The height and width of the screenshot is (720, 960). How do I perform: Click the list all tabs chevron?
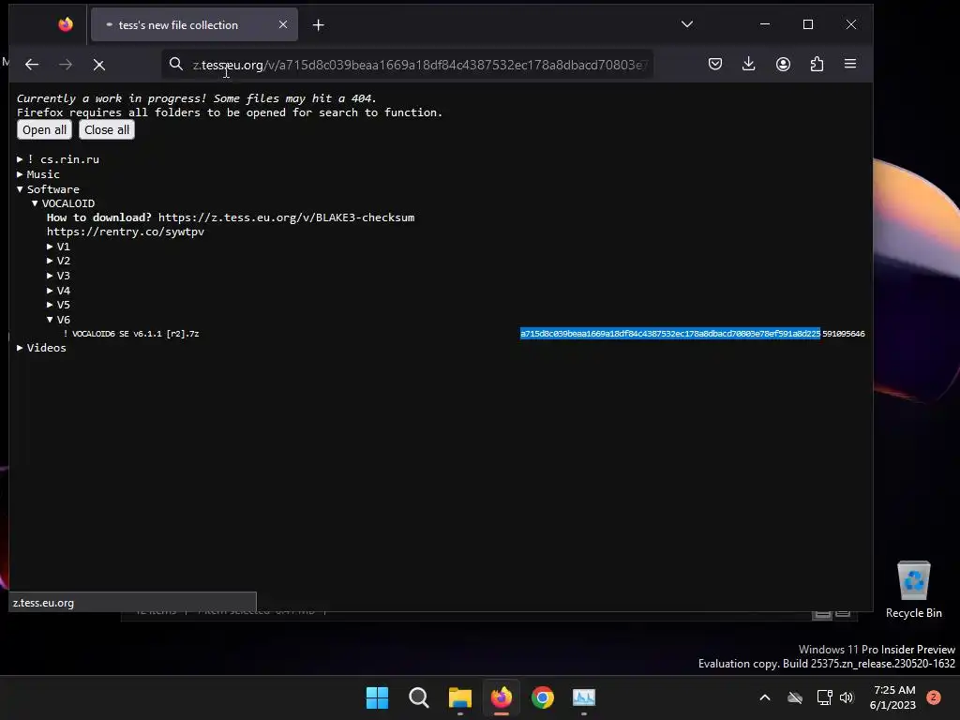(x=687, y=24)
